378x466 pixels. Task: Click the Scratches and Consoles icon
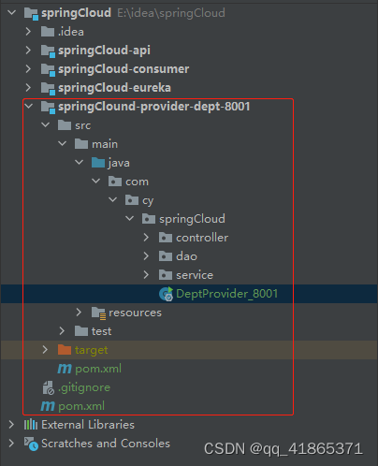[31, 444]
